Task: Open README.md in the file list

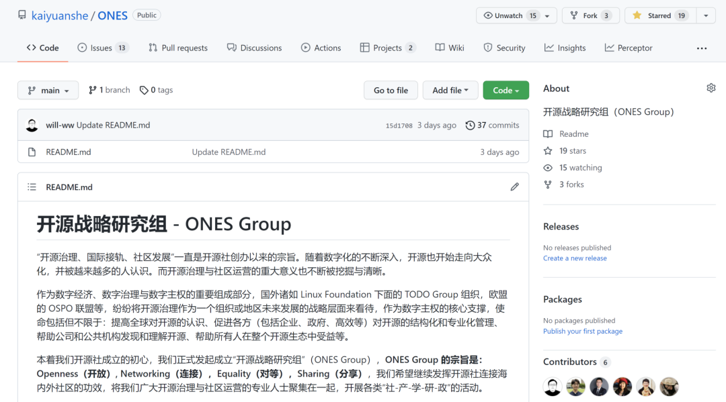Action: 69,152
